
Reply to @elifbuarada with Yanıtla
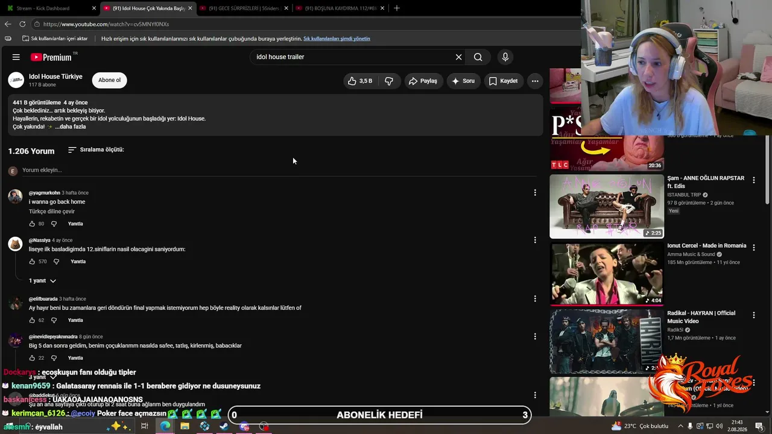[75, 320]
